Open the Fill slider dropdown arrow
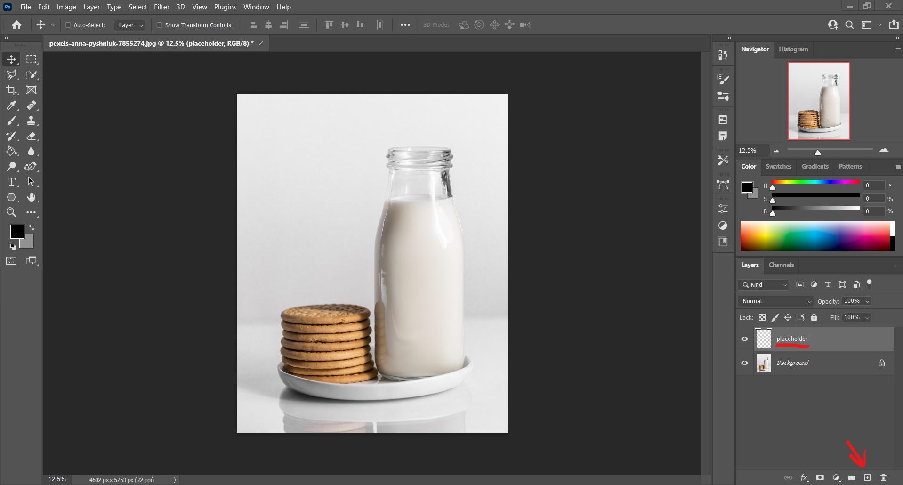This screenshot has height=485, width=903. coord(867,317)
